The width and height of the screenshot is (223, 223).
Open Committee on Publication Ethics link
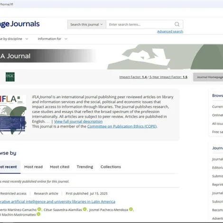[122, 126]
